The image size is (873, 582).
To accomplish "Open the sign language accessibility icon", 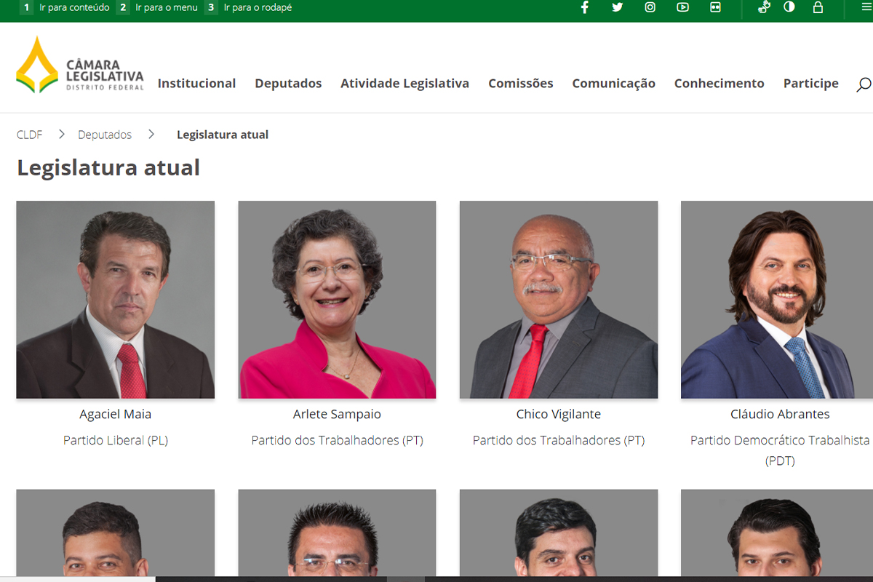I will click(763, 7).
